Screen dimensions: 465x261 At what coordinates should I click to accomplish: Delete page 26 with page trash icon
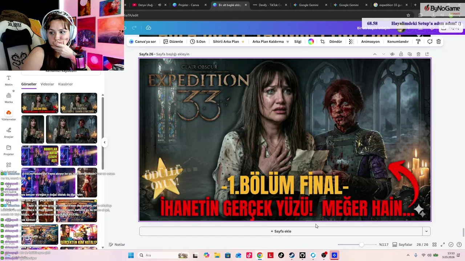[x=418, y=54]
